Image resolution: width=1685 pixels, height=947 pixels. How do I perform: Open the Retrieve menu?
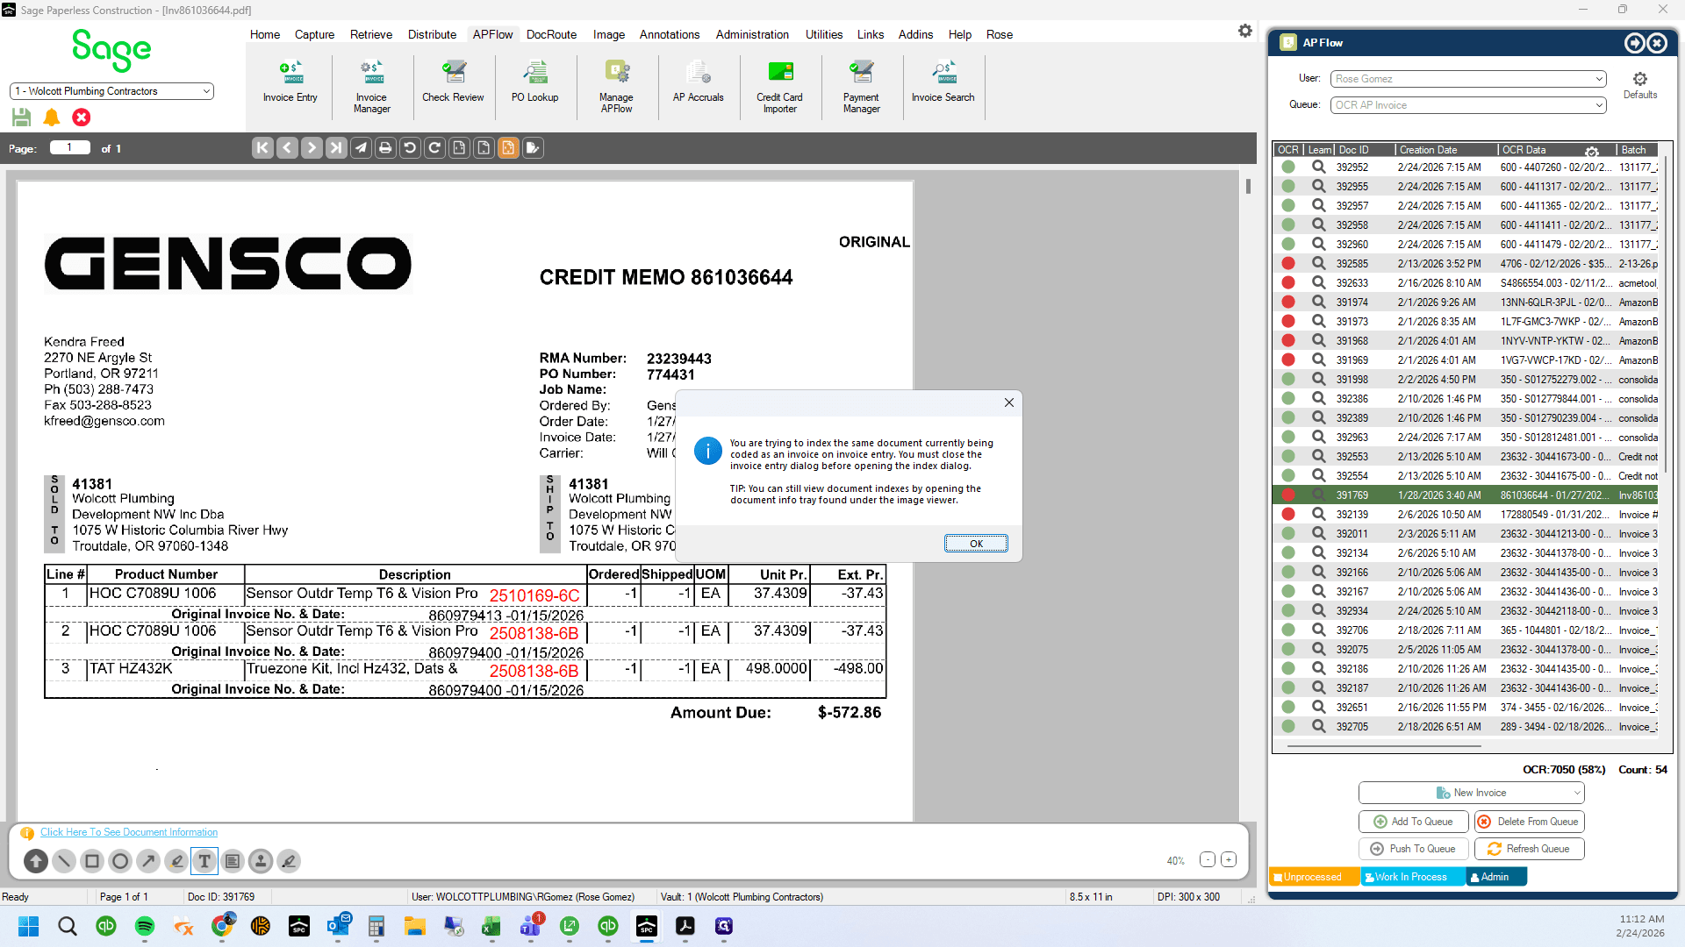pyautogui.click(x=371, y=34)
